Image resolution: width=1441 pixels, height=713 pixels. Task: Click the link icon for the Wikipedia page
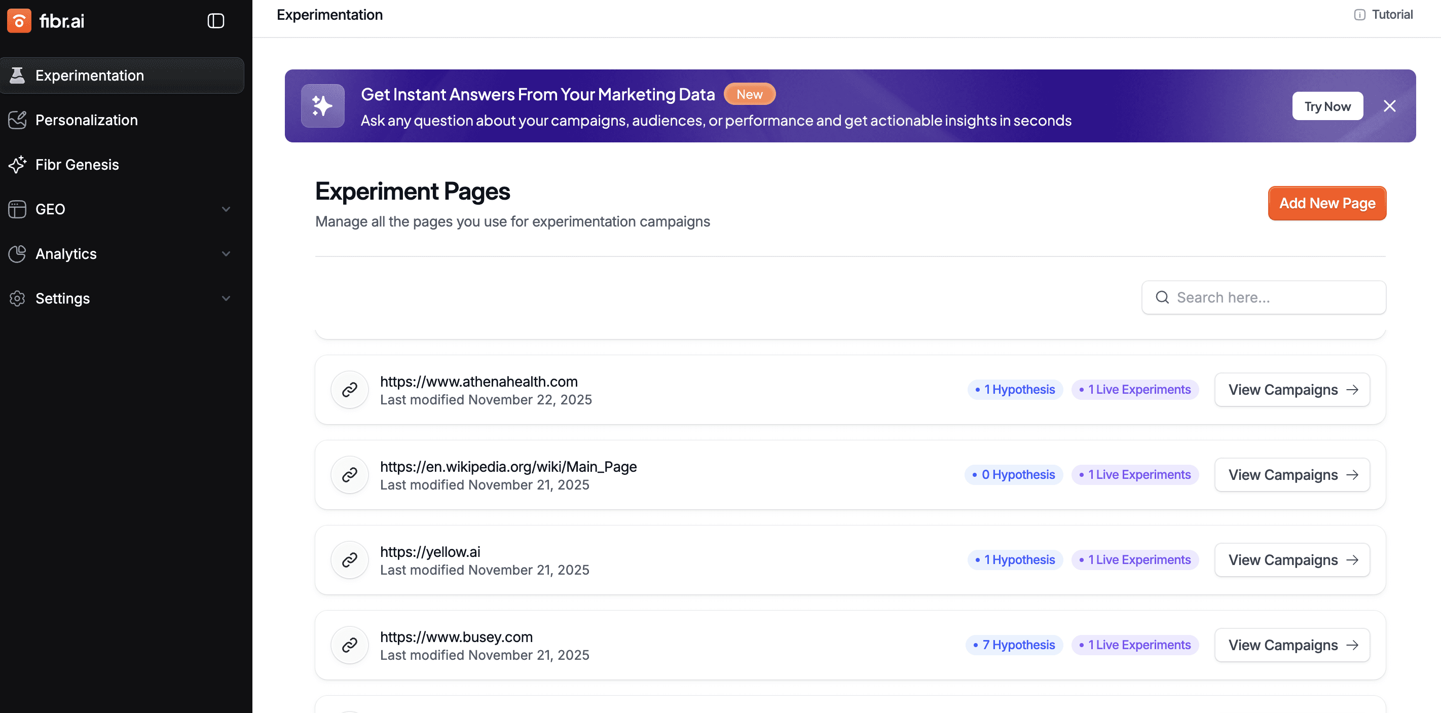pyautogui.click(x=350, y=475)
